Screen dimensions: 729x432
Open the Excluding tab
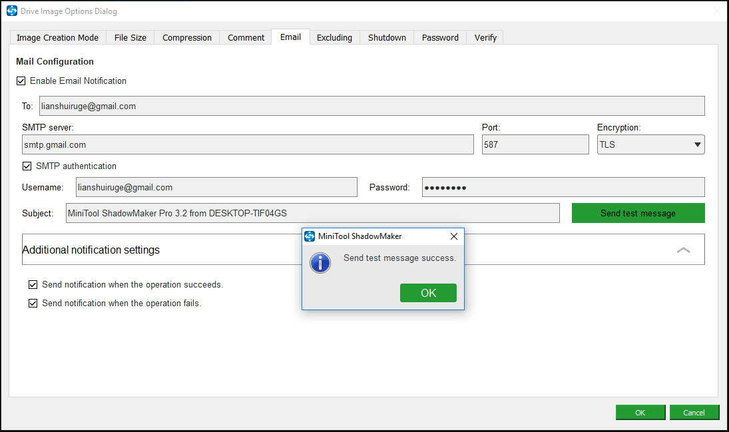[x=334, y=38]
